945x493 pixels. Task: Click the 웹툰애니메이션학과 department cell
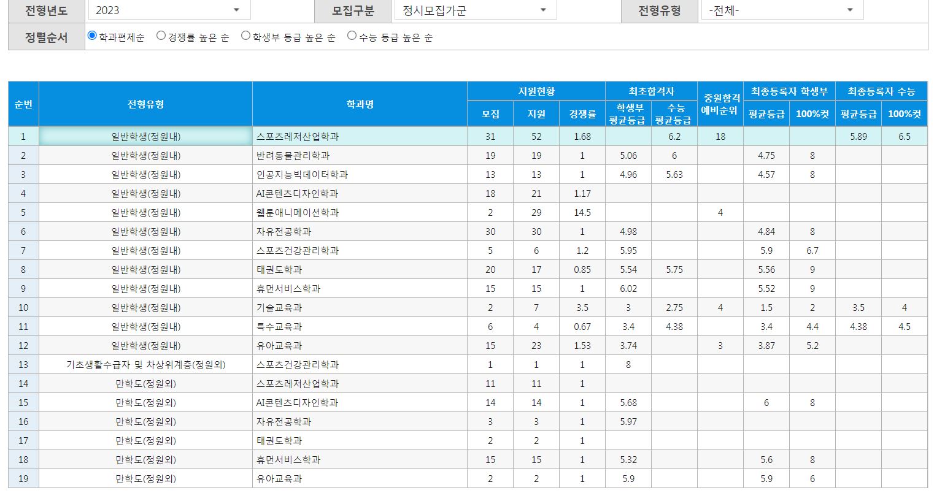pos(360,212)
